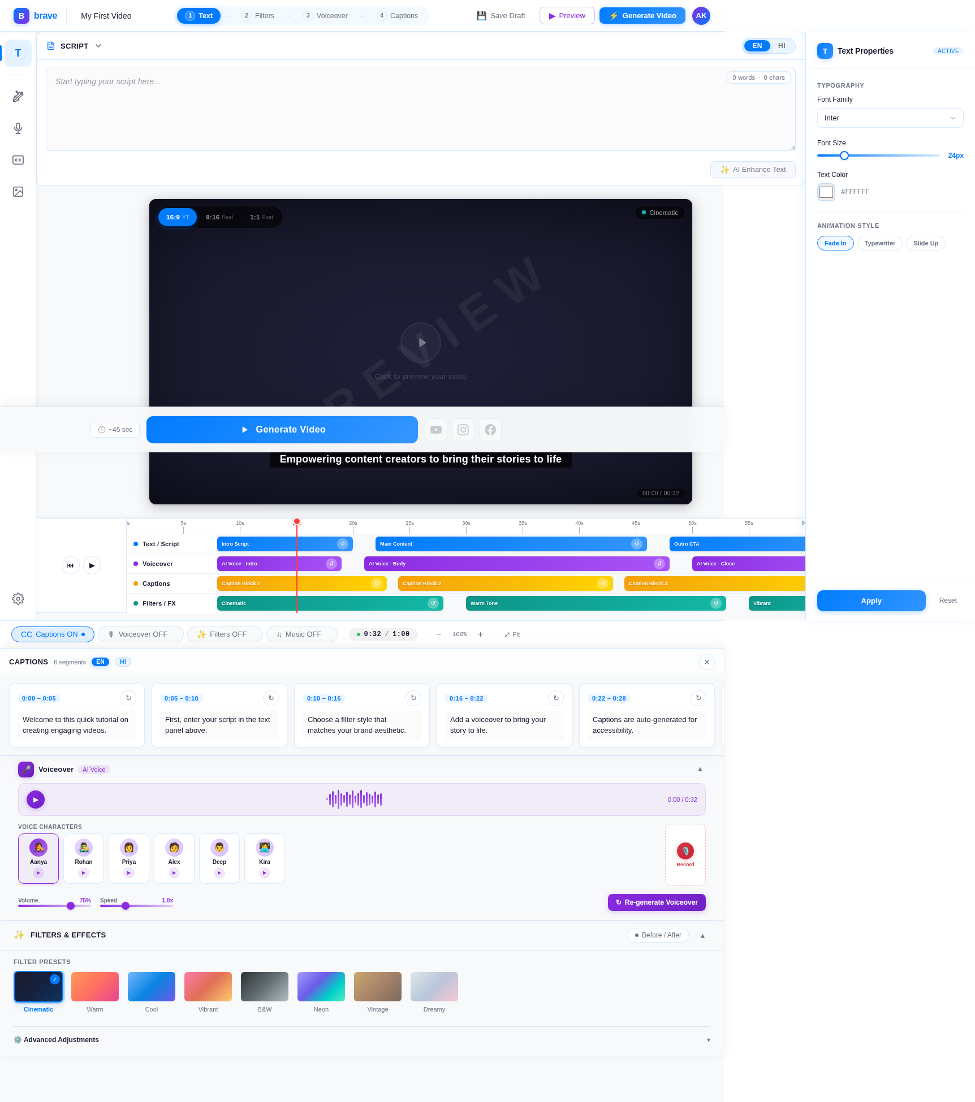The image size is (975, 1102).
Task: Click the Generate Video button
Action: coord(282,430)
